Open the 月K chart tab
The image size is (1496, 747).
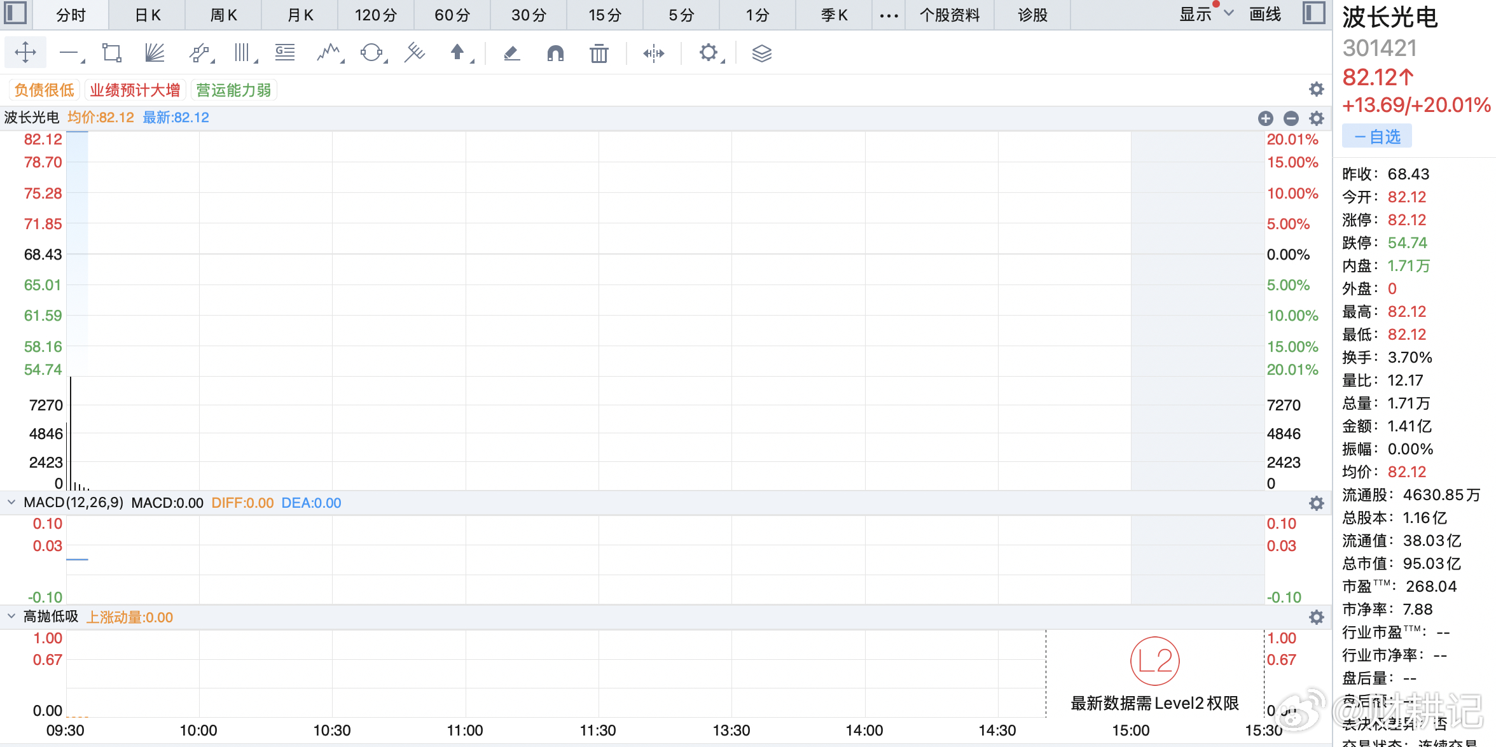tap(300, 15)
